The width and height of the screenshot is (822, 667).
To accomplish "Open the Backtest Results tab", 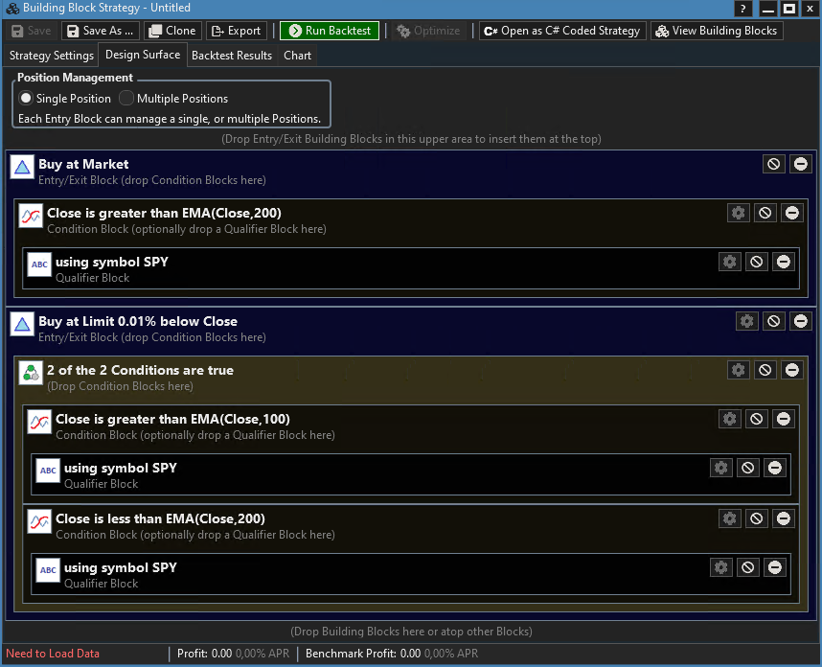I will point(232,55).
